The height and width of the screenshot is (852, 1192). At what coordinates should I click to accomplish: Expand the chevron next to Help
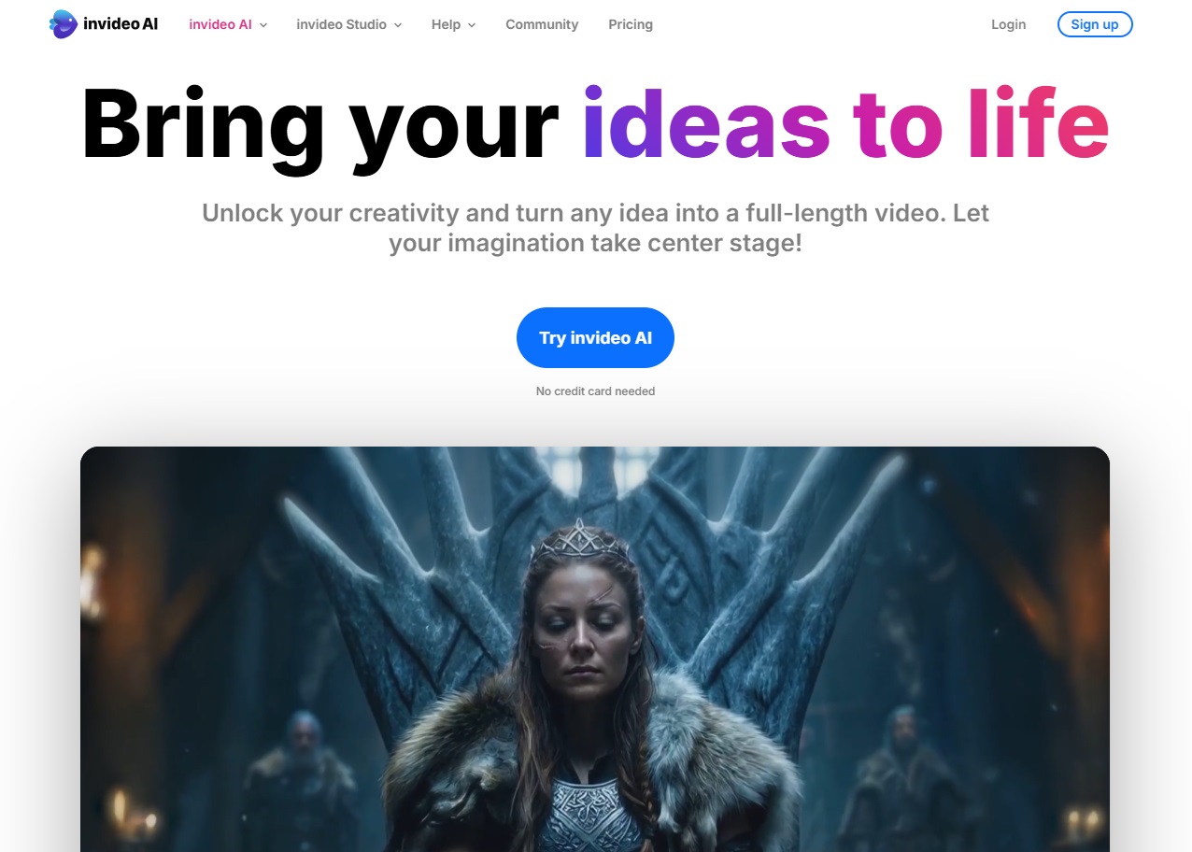(472, 25)
